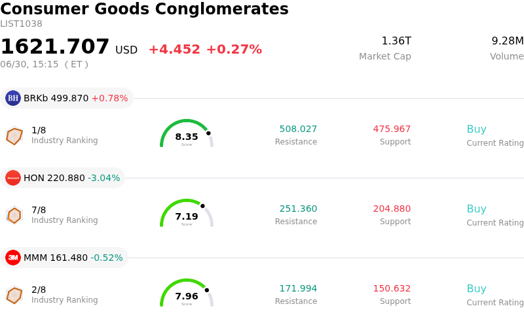
Task: Open the HON 220.880 stock pill
Action: [x=62, y=178]
